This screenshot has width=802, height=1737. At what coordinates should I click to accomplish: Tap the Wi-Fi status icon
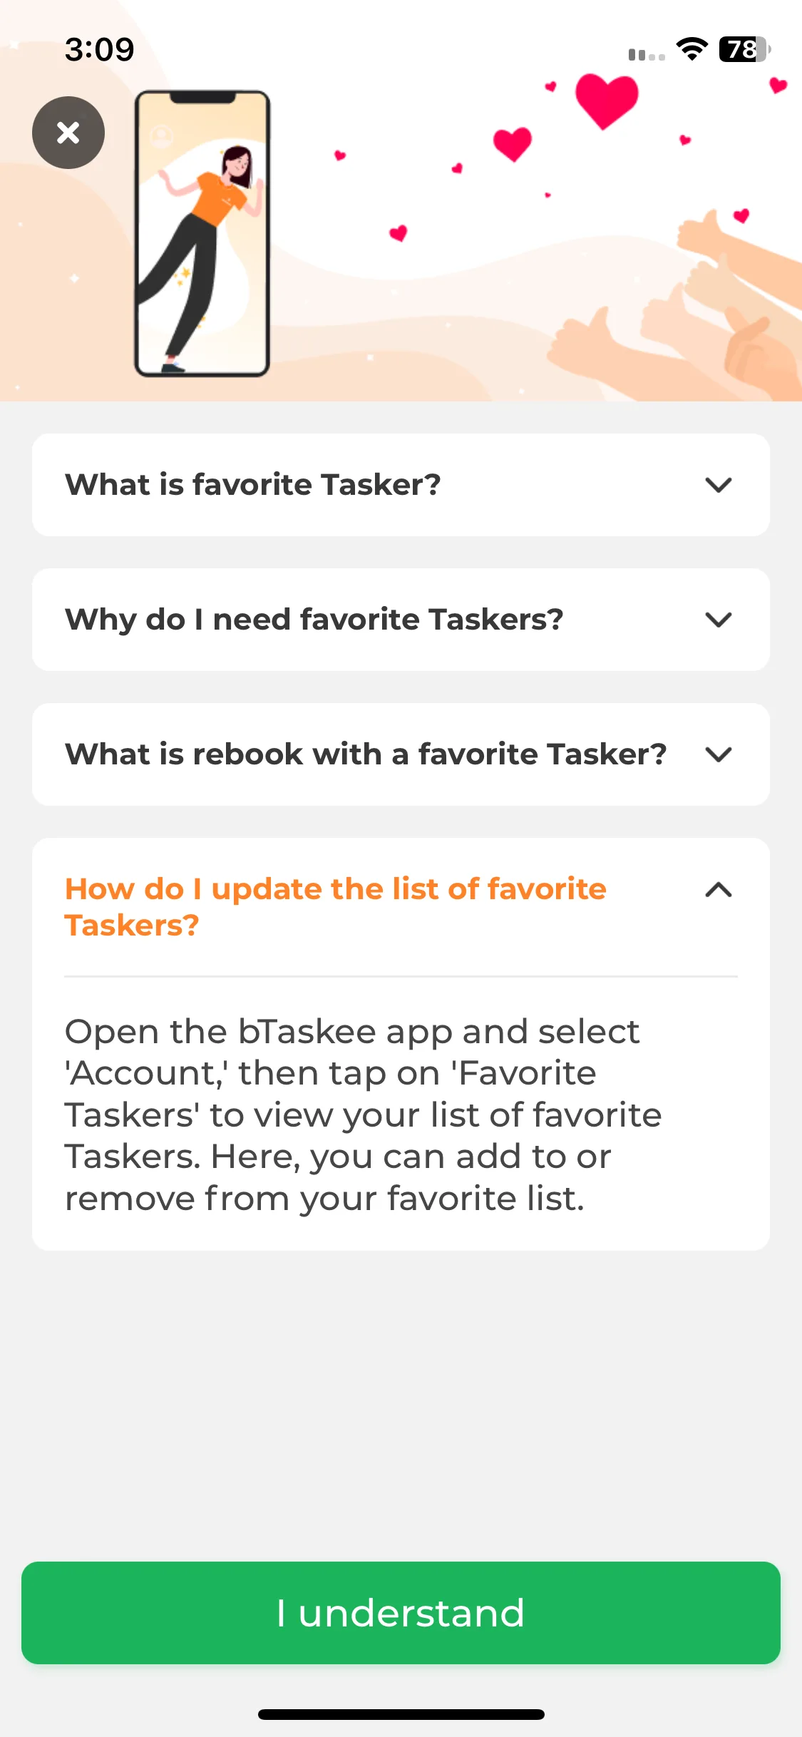692,49
